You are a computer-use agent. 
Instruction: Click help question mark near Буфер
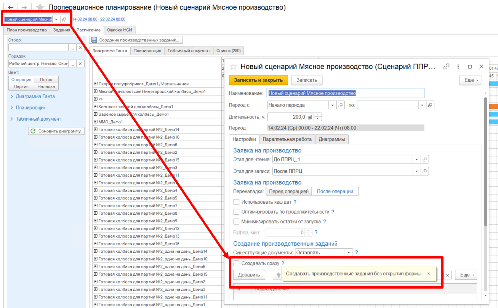click(x=316, y=232)
